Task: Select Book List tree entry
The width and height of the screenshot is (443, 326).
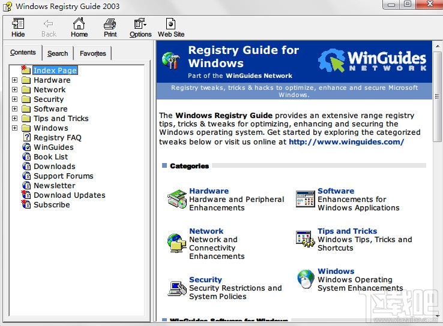Action: tap(50, 157)
